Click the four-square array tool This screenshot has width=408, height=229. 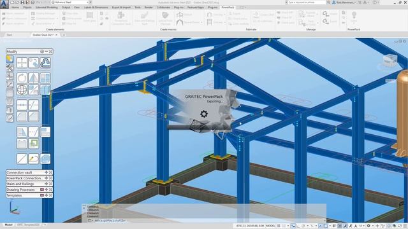45,78
